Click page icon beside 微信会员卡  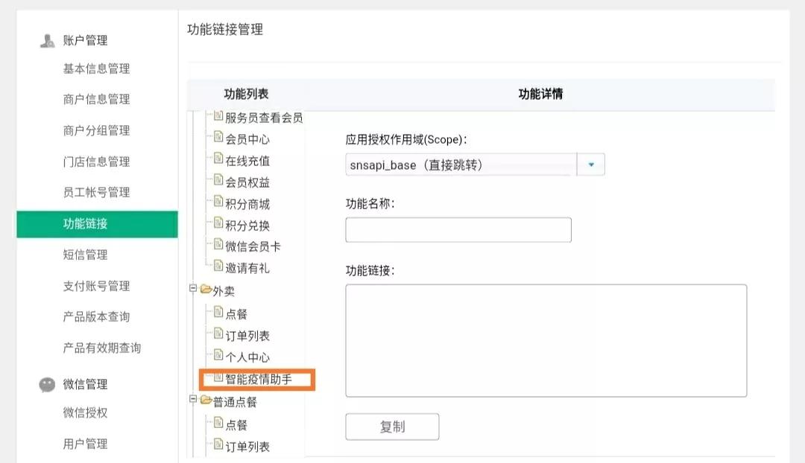[218, 244]
